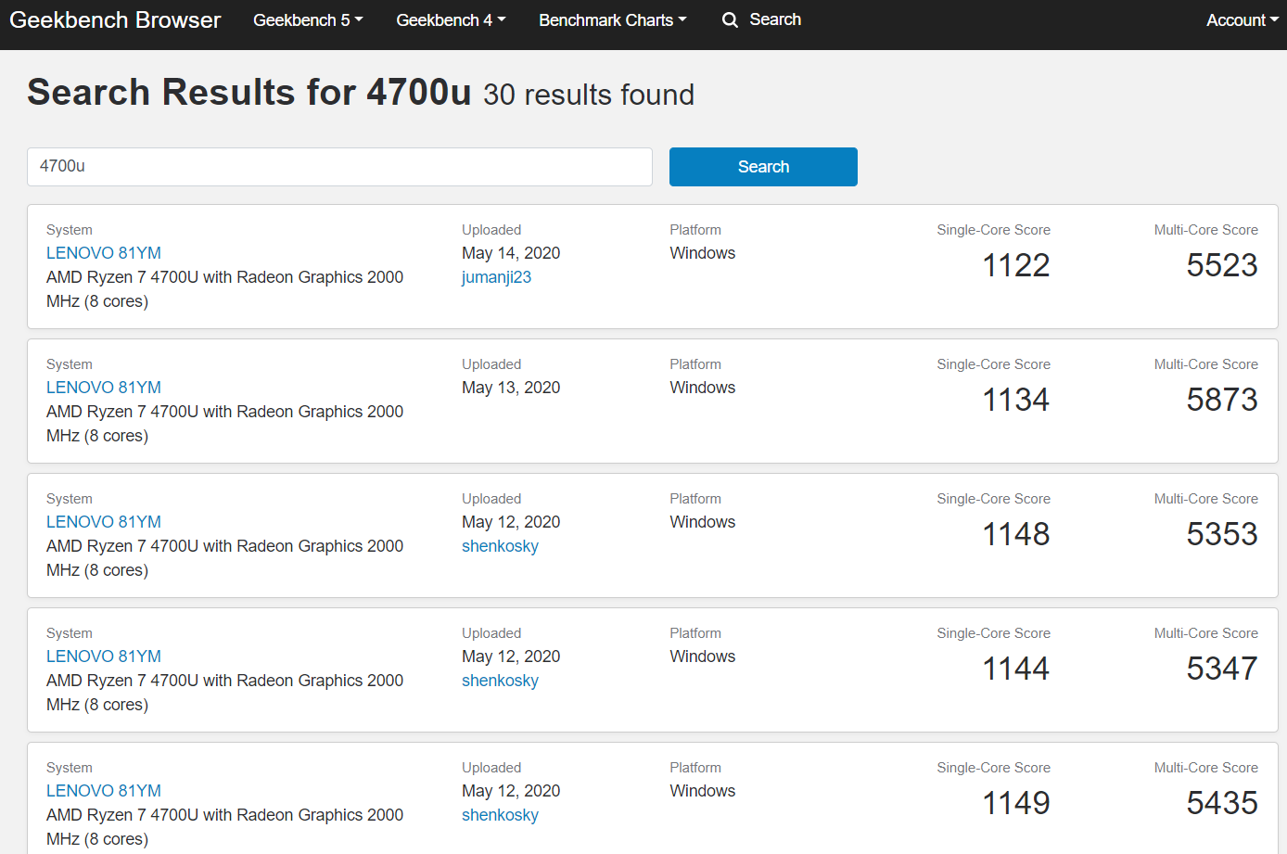The image size is (1287, 854).
Task: Open LENOVO 81YM result scoring 1122
Action: (104, 253)
